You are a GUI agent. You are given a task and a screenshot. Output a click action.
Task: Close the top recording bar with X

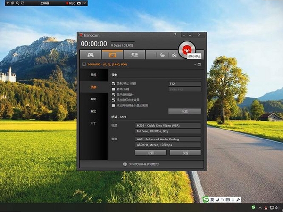[85, 3]
